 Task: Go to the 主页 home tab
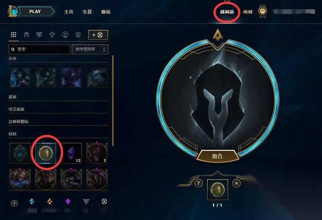[x=69, y=12]
